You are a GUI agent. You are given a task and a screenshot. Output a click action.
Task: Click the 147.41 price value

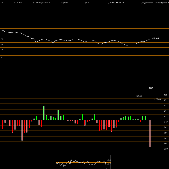139,96
